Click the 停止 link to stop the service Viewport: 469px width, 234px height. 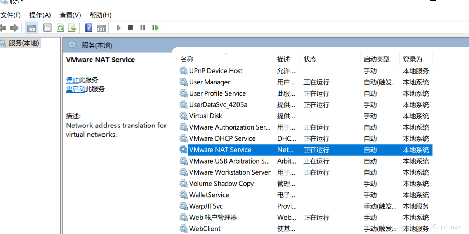tap(72, 80)
